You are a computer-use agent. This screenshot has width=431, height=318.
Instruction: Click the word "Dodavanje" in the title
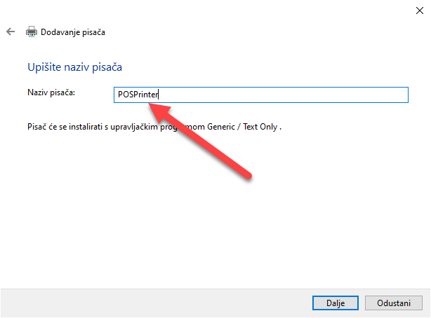click(x=58, y=32)
